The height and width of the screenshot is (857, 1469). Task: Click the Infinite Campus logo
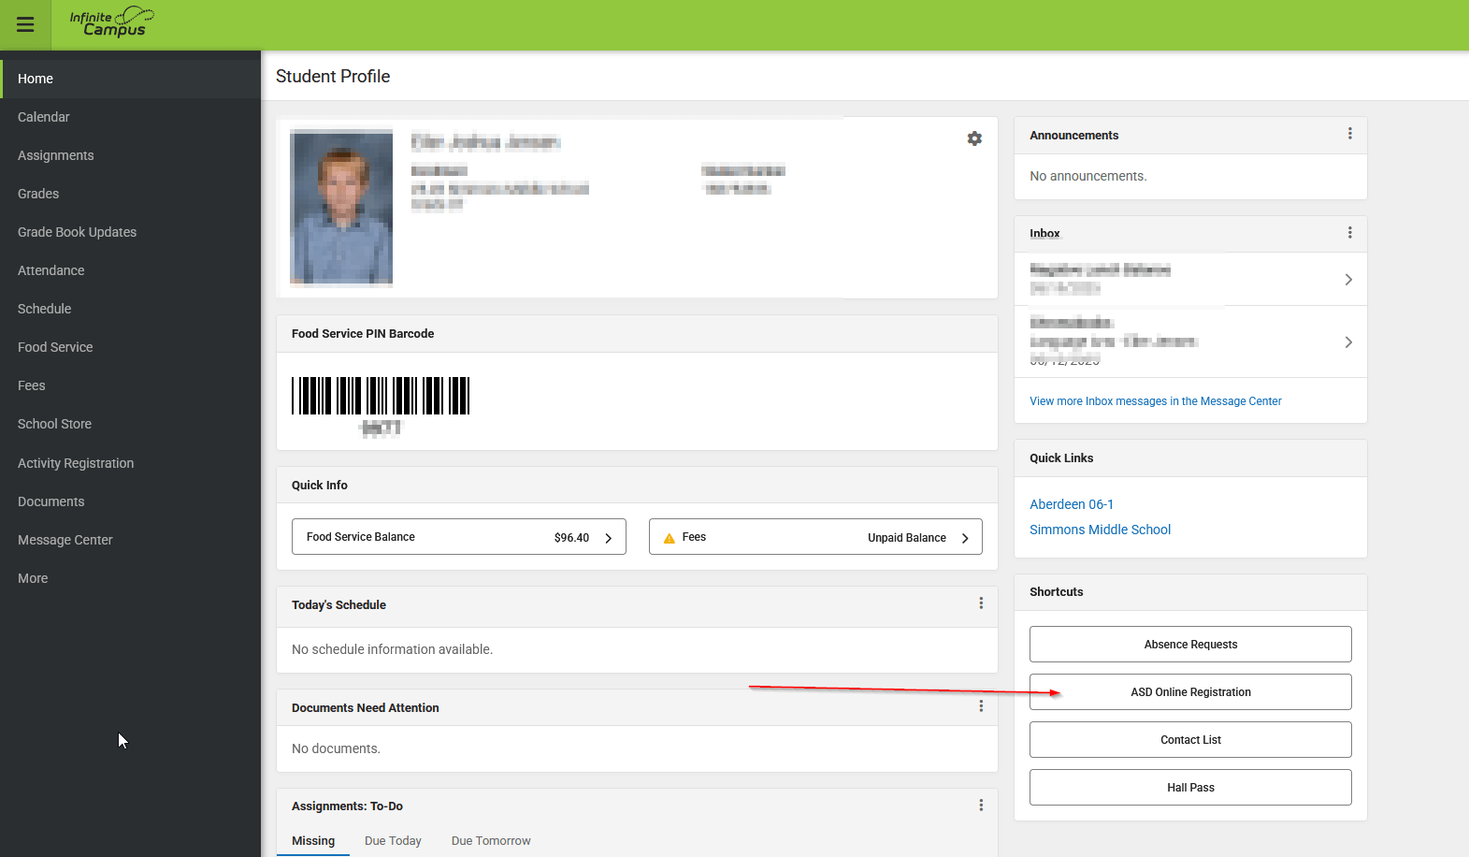point(111,22)
